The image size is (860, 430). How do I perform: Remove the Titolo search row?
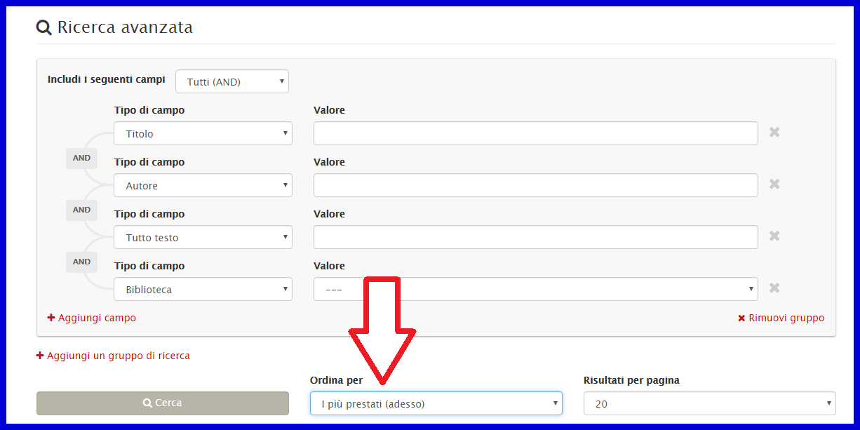coord(774,133)
